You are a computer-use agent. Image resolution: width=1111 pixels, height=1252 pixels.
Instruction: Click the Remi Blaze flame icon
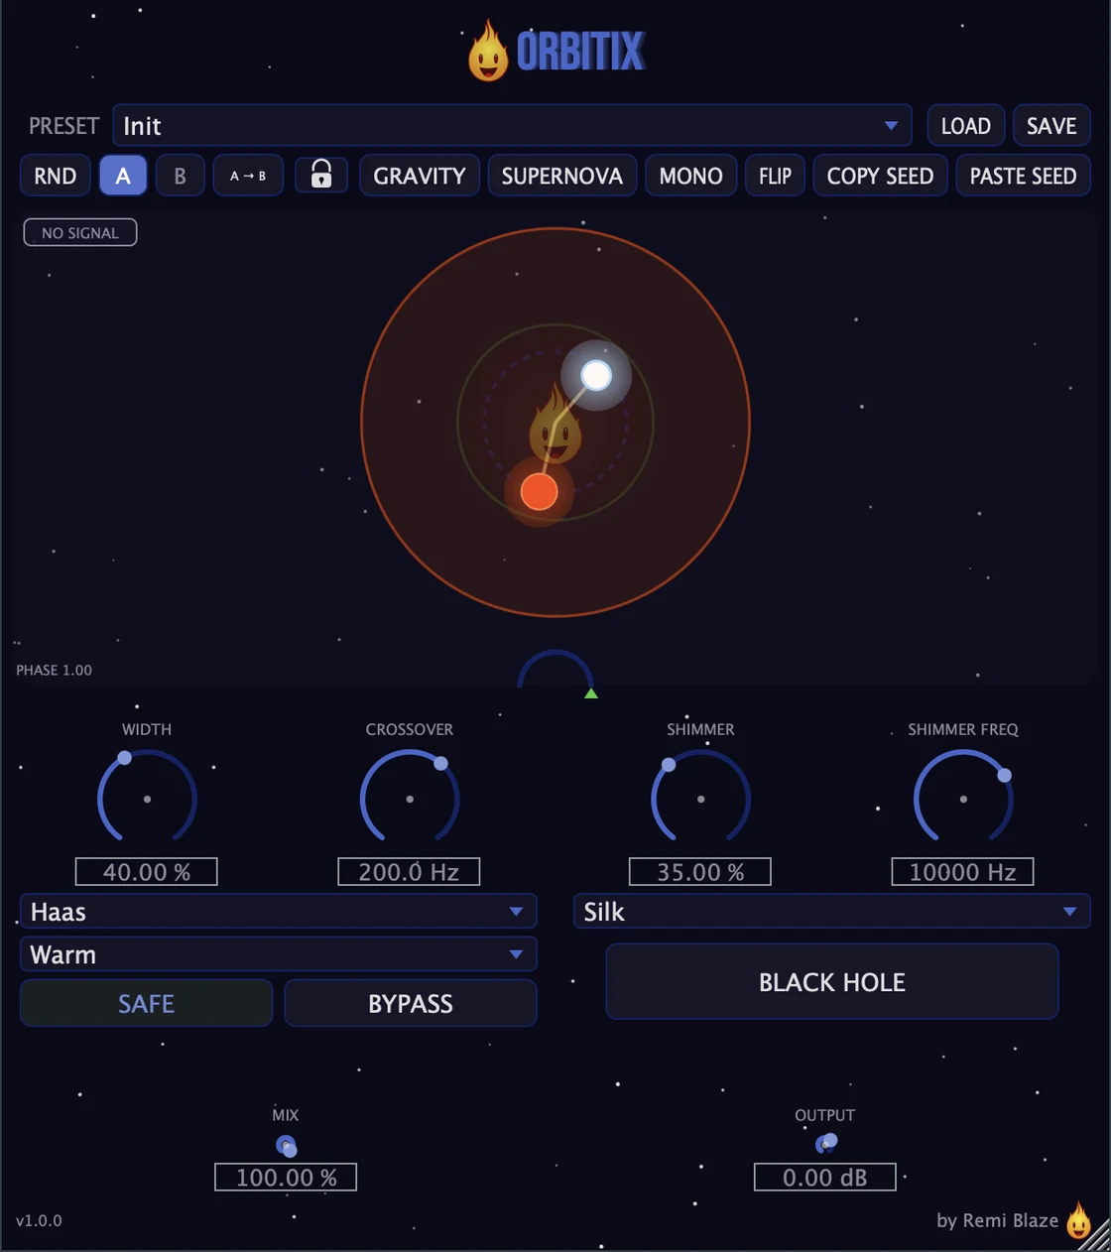pyautogui.click(x=1078, y=1221)
